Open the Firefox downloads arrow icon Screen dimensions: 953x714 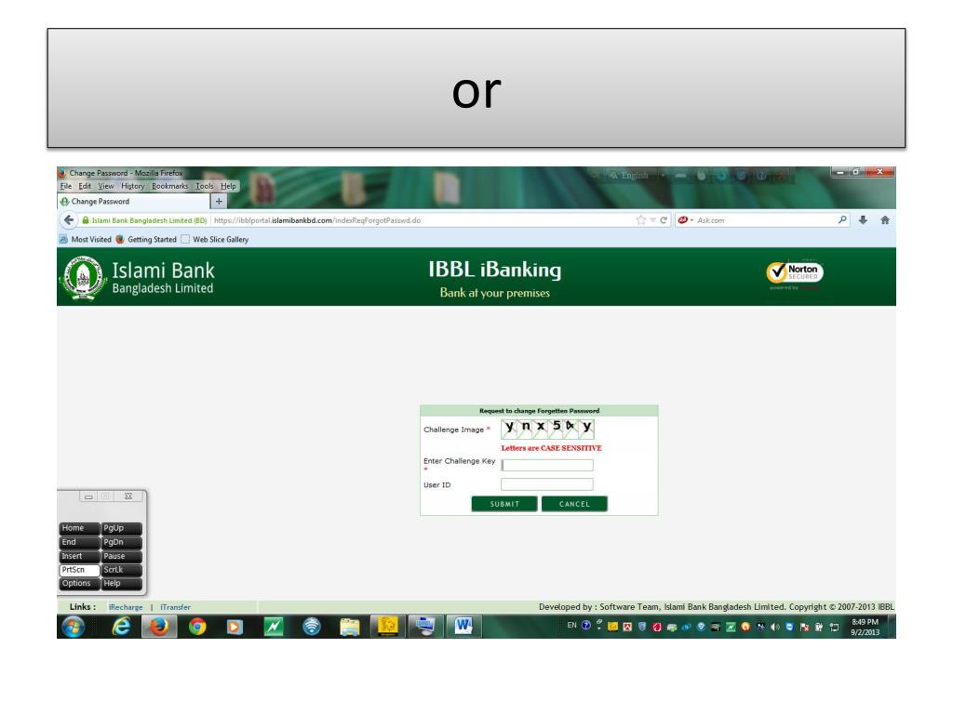coord(863,219)
